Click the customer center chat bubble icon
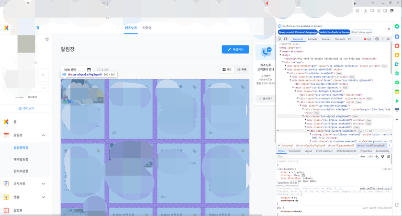This screenshot has width=402, height=216. pyautogui.click(x=266, y=52)
